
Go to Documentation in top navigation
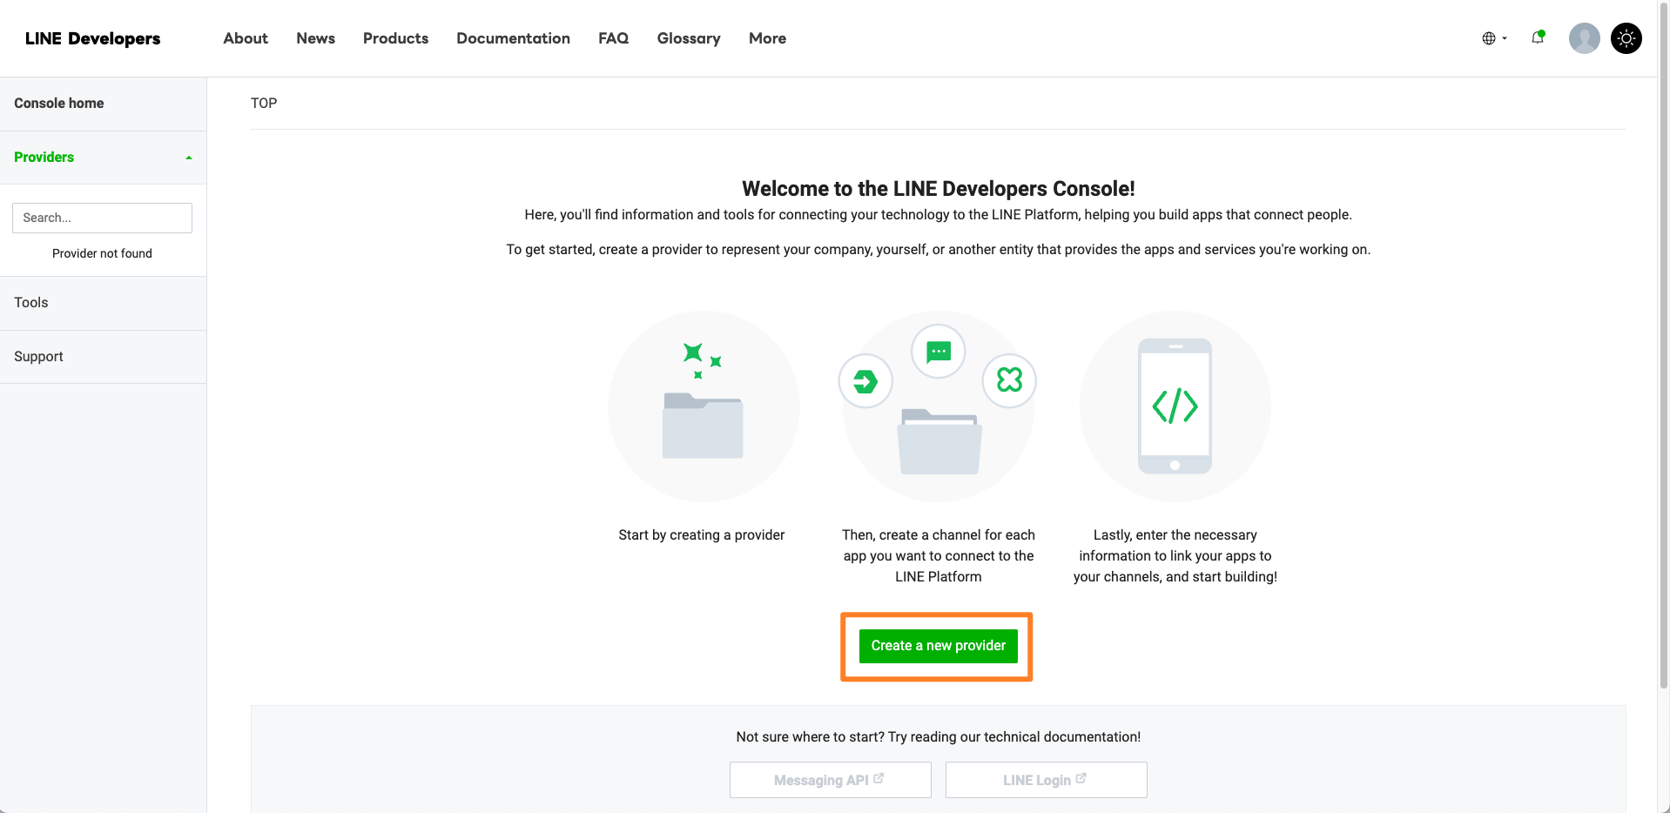pos(513,38)
